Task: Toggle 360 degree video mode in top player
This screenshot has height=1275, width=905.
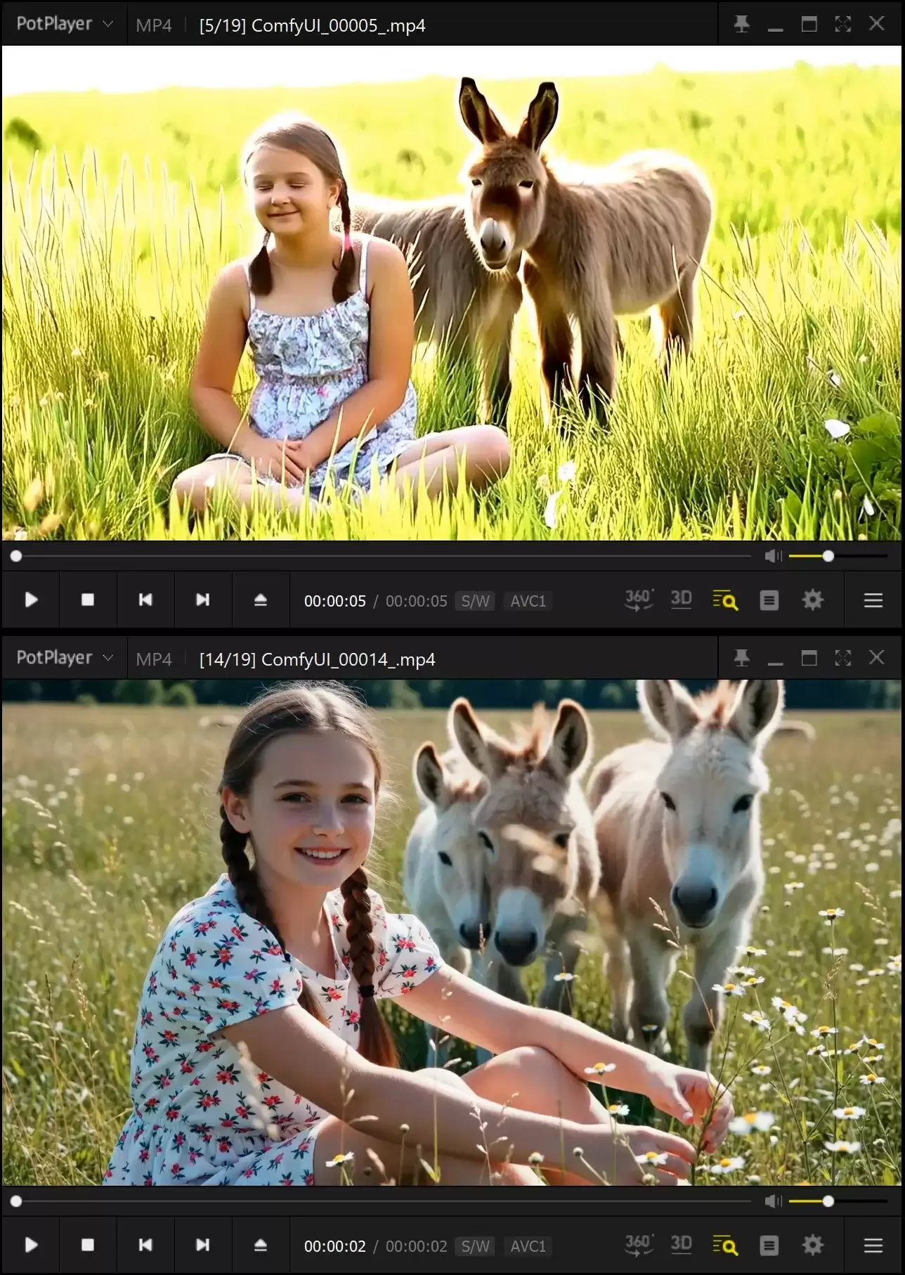Action: point(639,600)
